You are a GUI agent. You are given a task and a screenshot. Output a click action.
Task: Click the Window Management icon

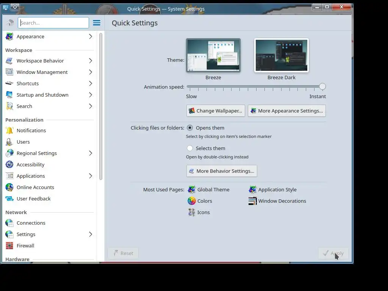point(9,72)
